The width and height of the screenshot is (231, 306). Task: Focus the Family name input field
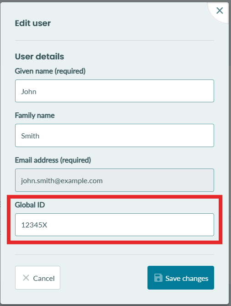(115, 136)
